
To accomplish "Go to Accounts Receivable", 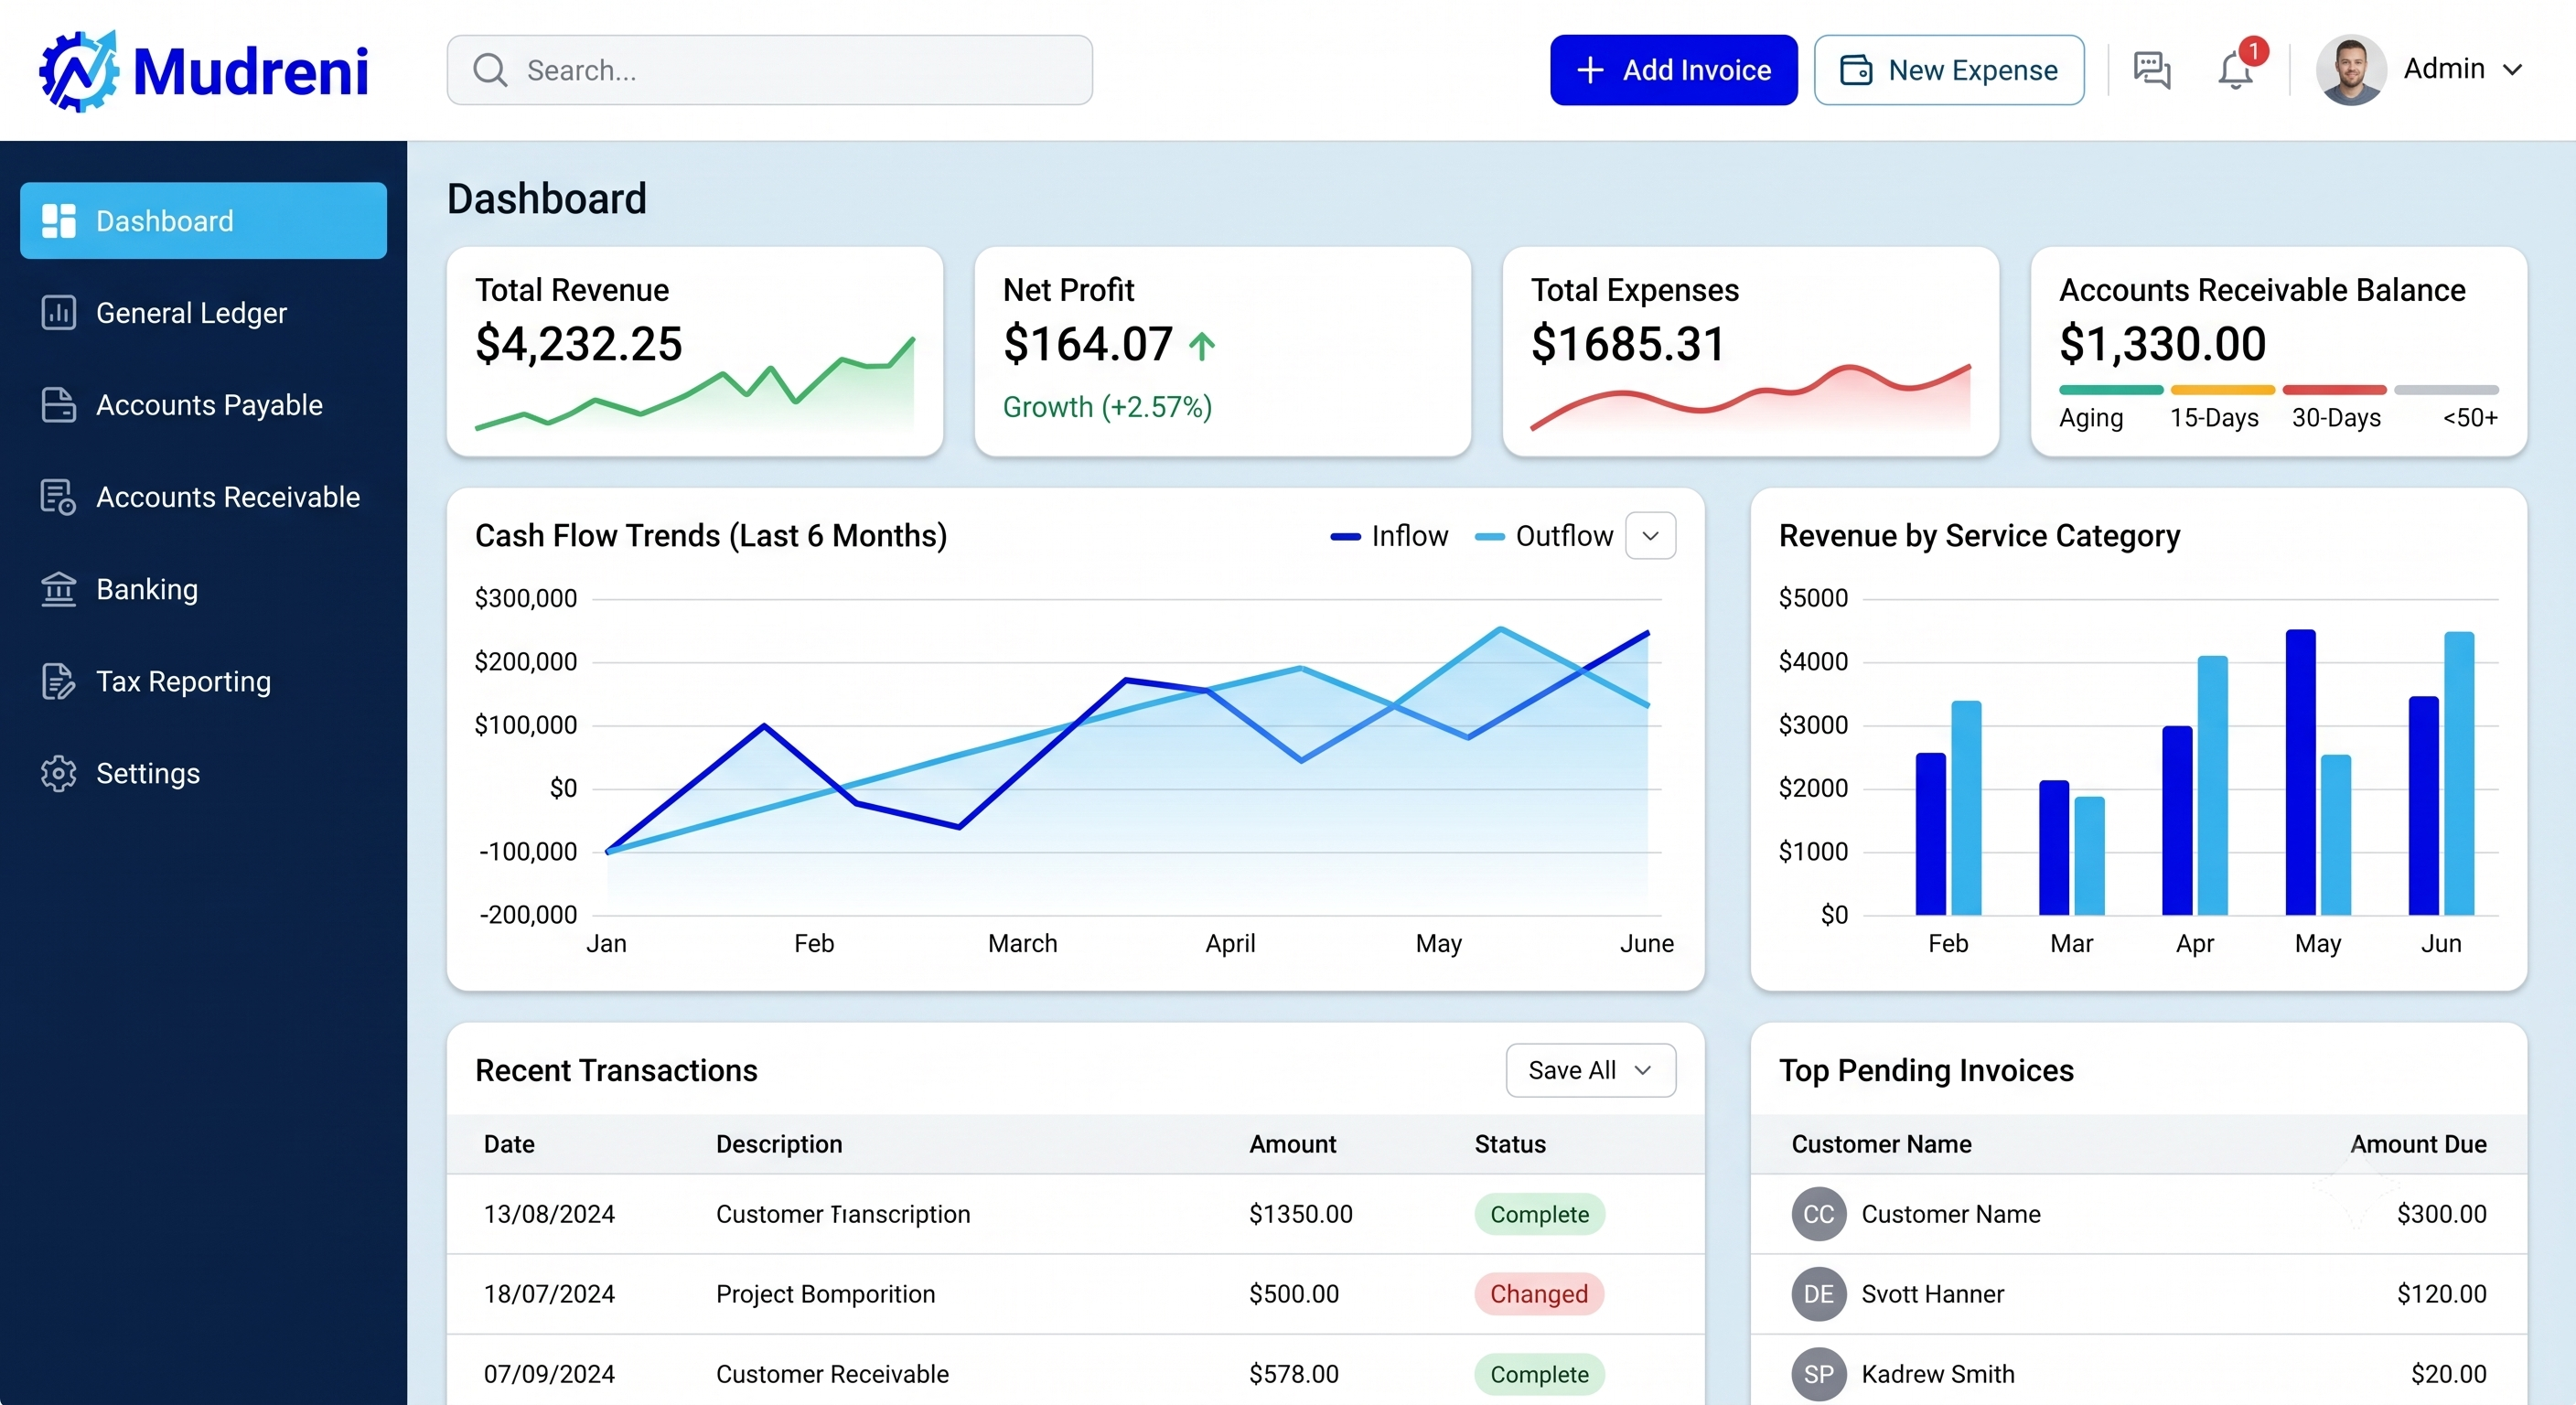I will click(x=203, y=497).
